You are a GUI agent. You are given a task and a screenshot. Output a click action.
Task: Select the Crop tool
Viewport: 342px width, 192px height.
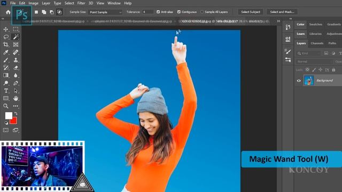pyautogui.click(x=6, y=45)
